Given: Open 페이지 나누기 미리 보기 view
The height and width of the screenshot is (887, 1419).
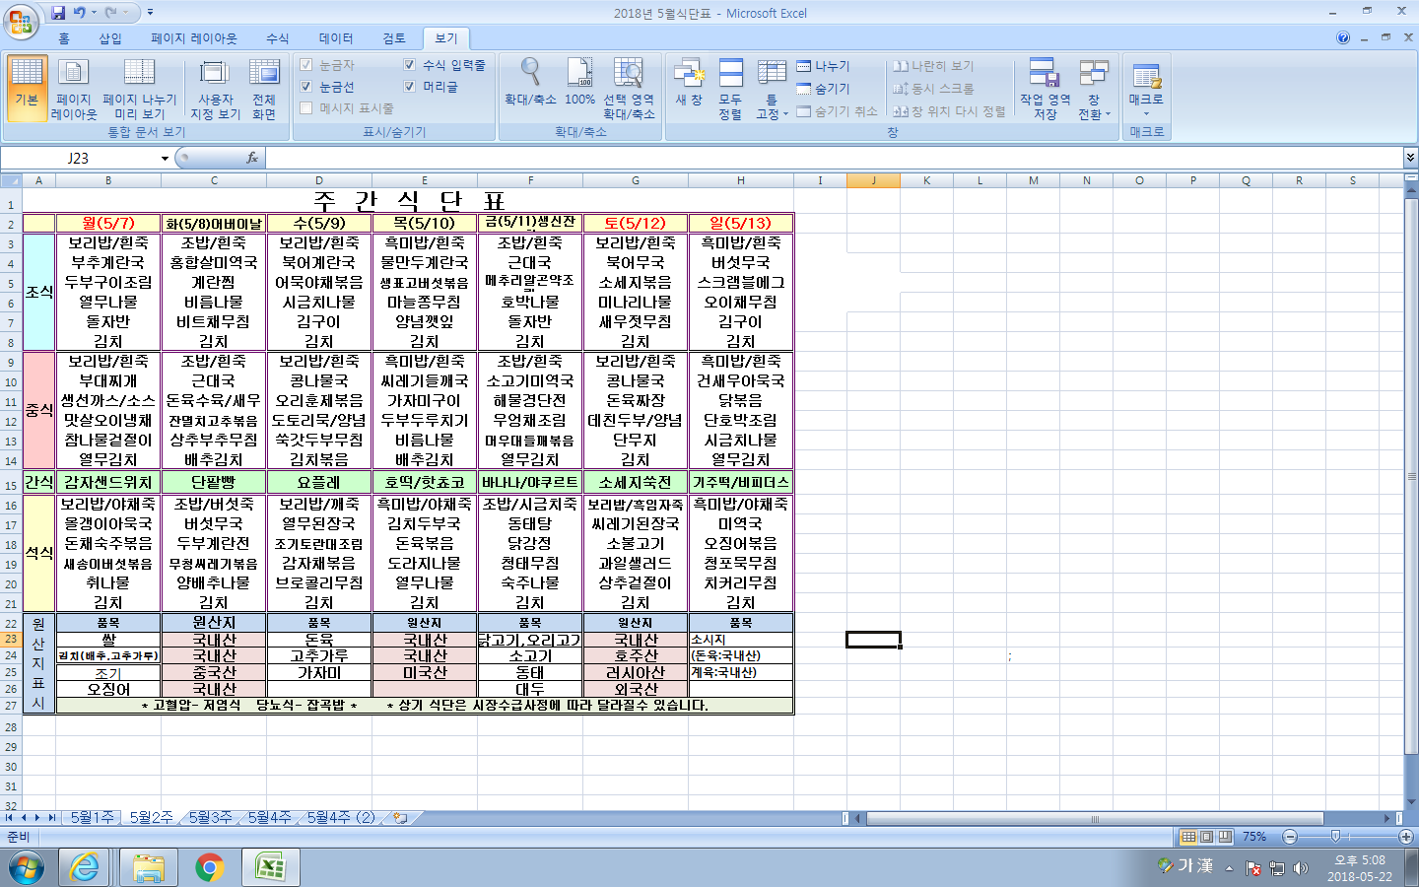Looking at the screenshot, I should [139, 88].
